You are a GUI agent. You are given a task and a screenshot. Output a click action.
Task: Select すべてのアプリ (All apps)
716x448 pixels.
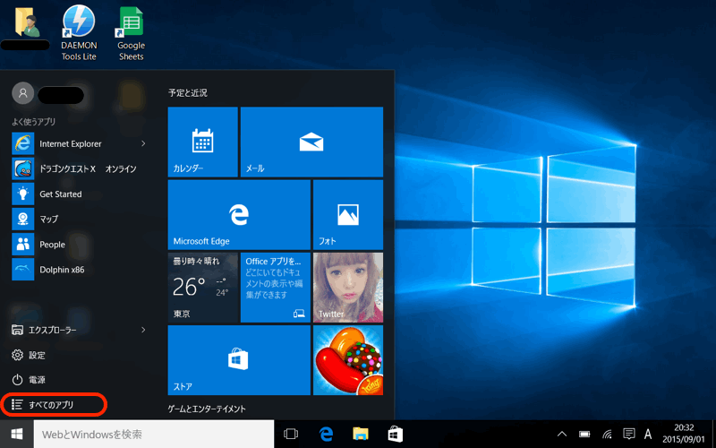tap(54, 405)
